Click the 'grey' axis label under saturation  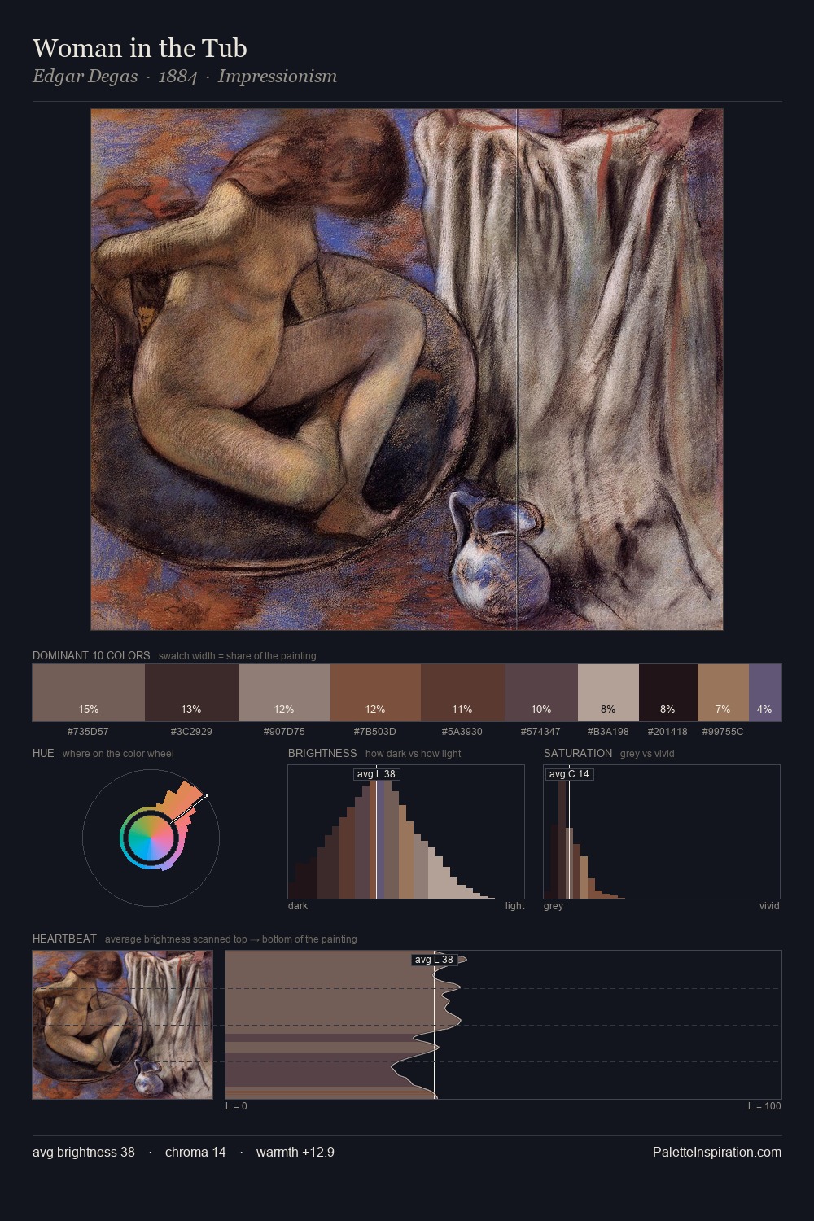point(554,906)
